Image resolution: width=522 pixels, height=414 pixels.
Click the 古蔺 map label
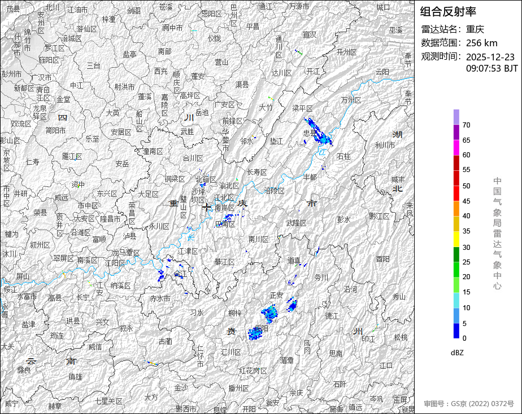166,341
